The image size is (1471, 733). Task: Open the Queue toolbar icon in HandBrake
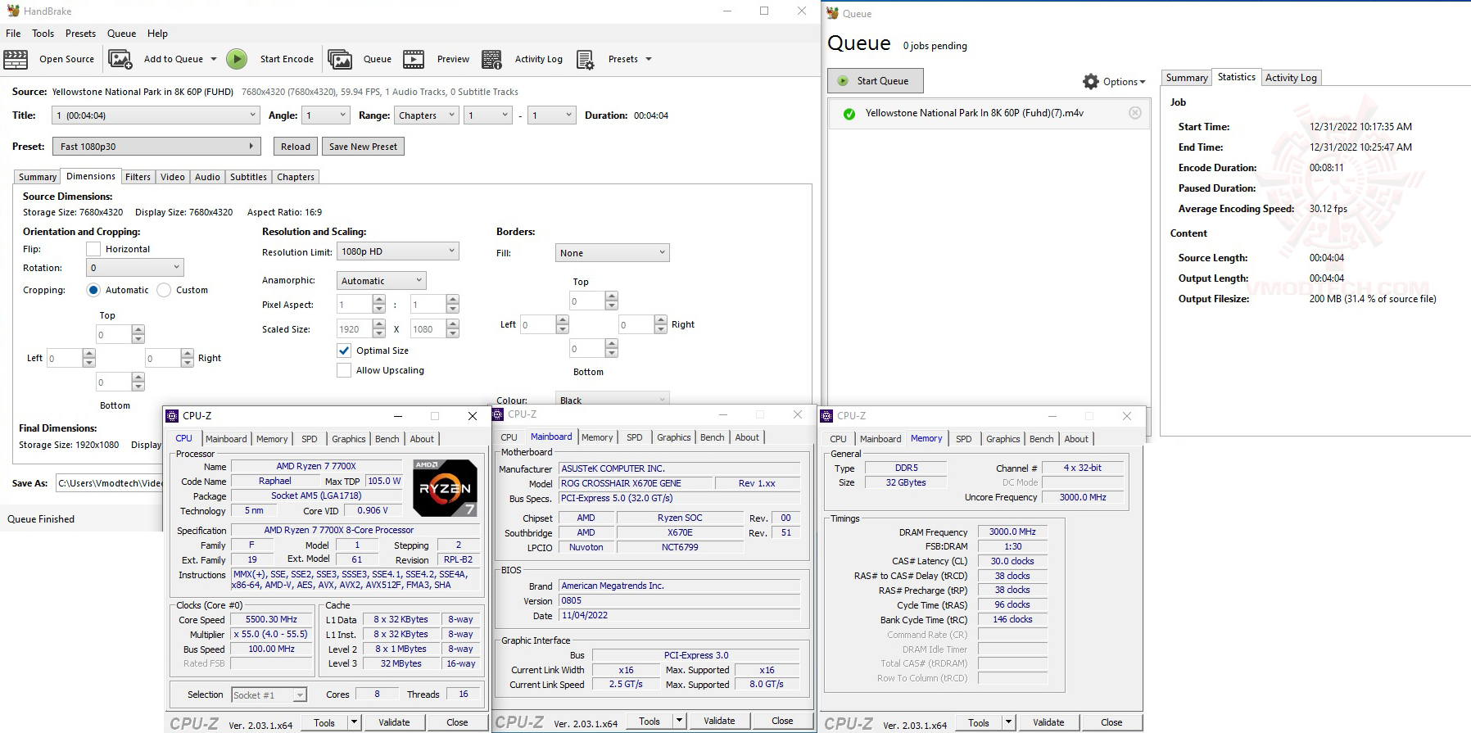coord(340,59)
